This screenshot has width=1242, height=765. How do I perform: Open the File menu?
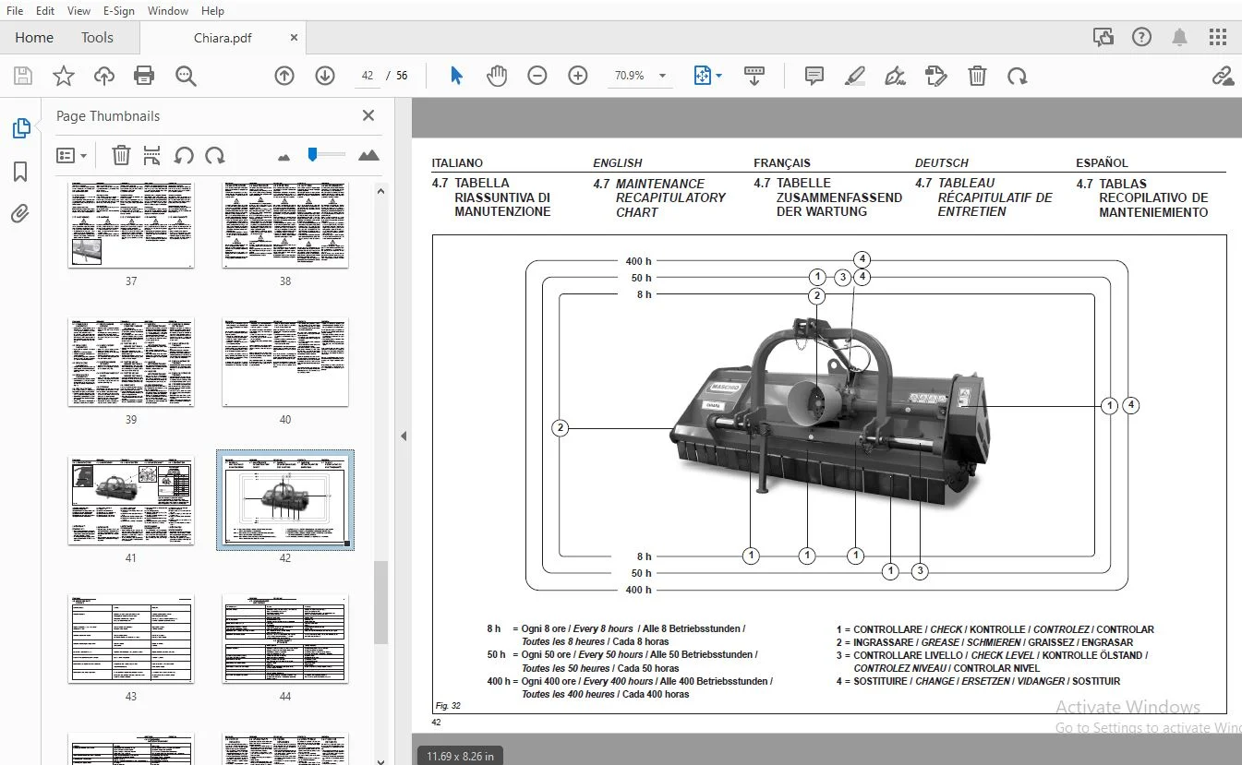click(15, 11)
